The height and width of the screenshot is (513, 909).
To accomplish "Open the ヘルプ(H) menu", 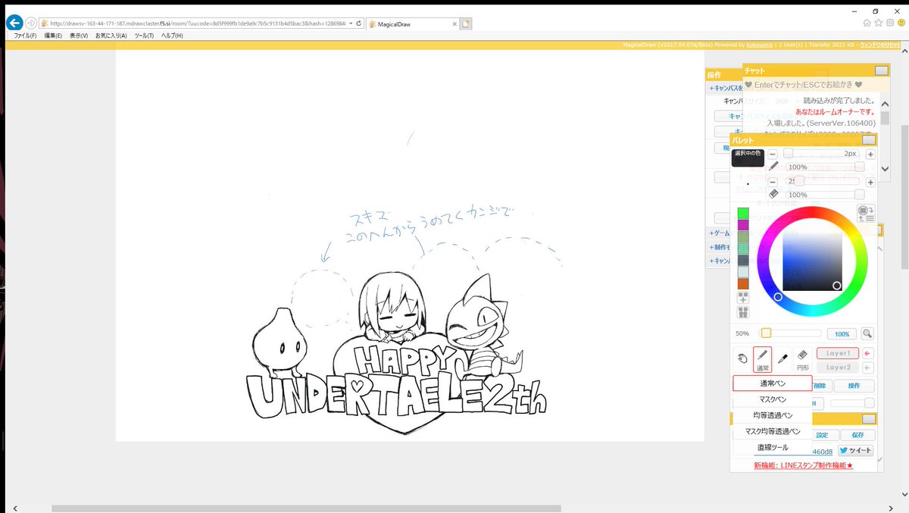I will (x=171, y=36).
